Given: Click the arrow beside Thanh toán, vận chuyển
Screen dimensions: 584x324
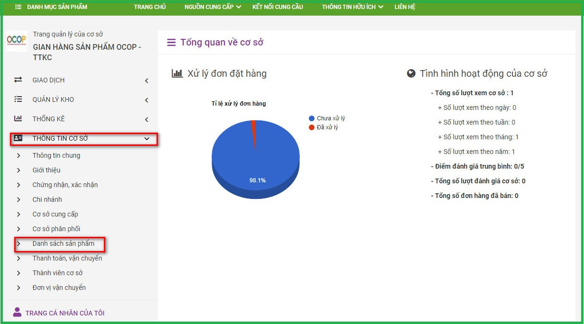Looking at the screenshot, I should [19, 258].
